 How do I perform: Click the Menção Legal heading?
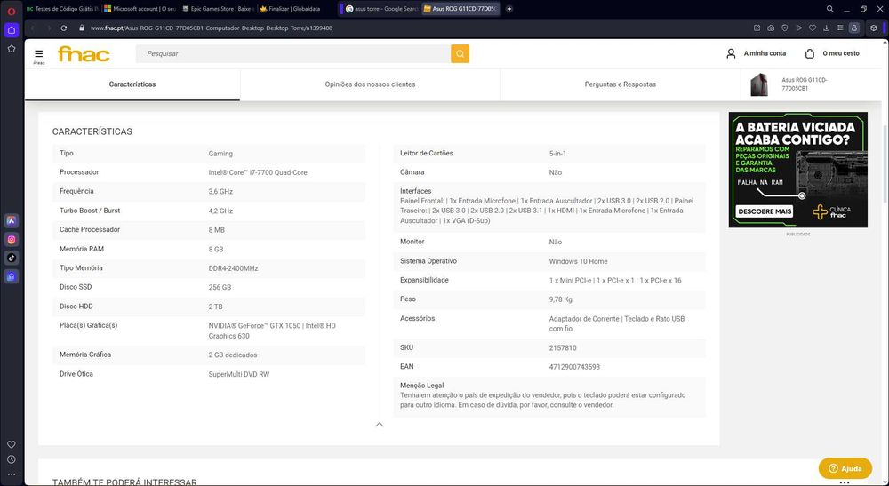(x=421, y=386)
